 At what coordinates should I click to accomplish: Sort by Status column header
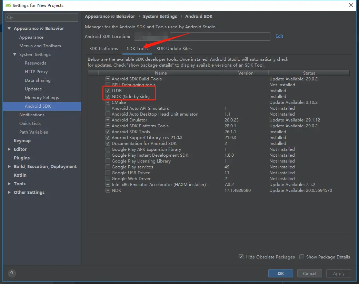coord(309,73)
